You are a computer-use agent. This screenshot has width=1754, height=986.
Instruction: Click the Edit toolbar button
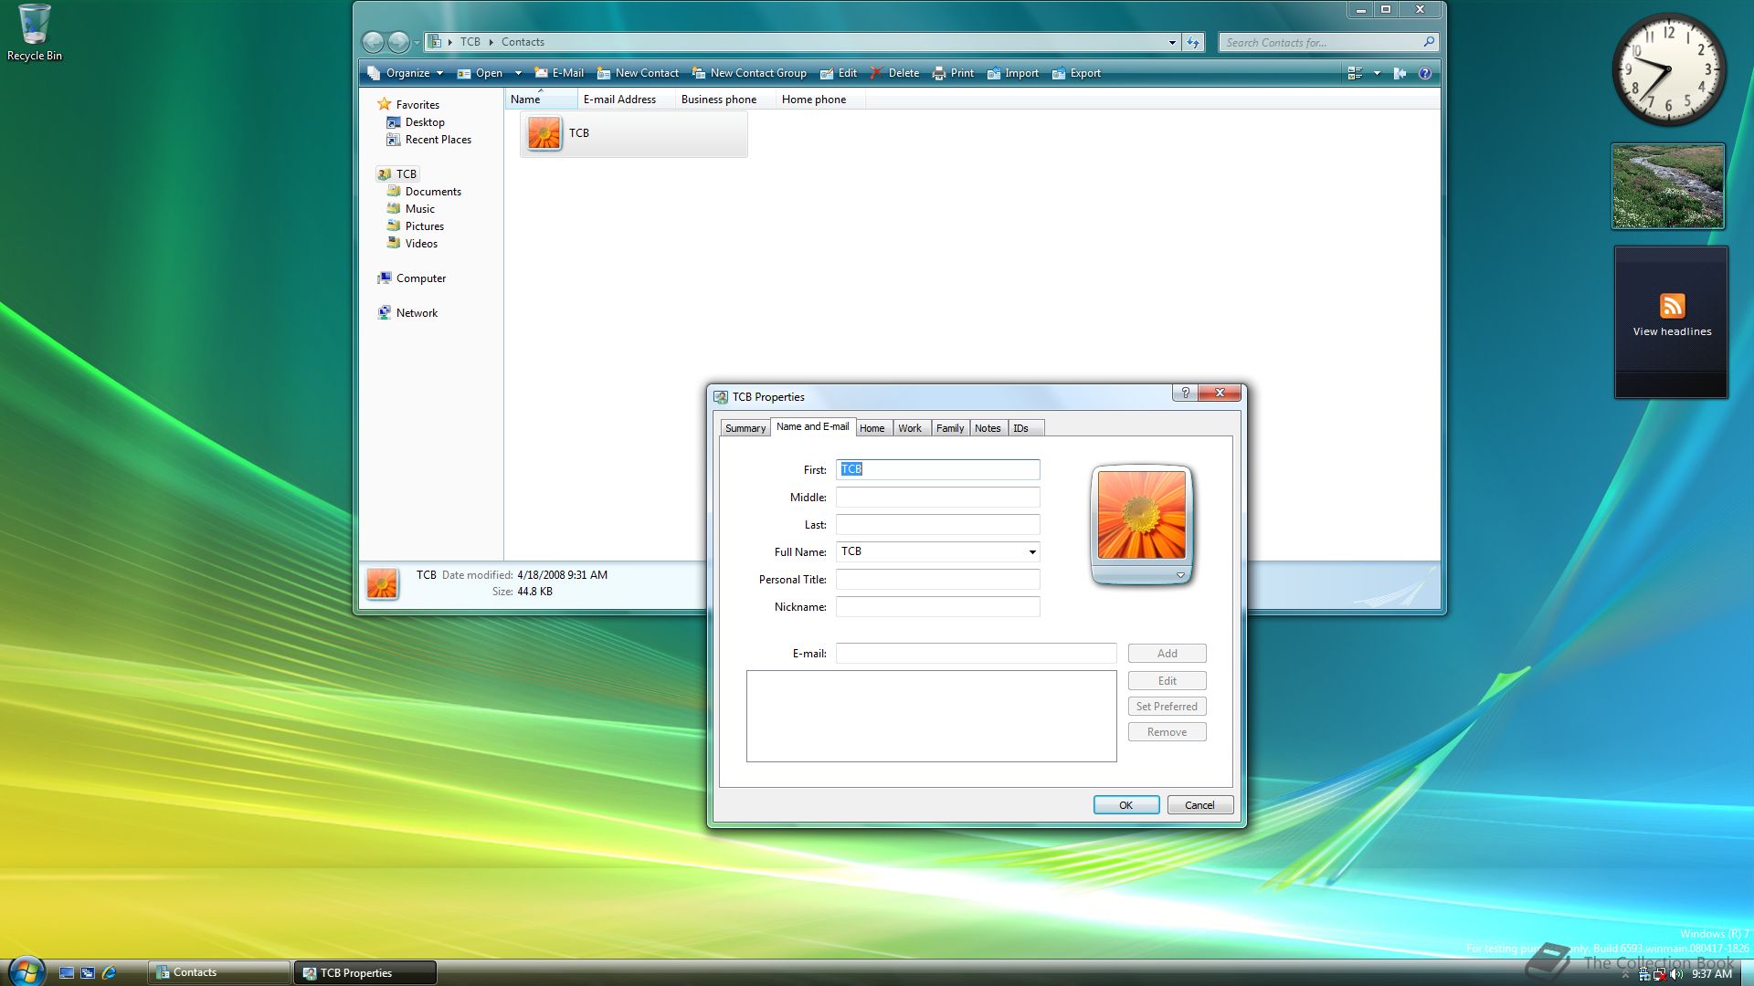coord(839,73)
